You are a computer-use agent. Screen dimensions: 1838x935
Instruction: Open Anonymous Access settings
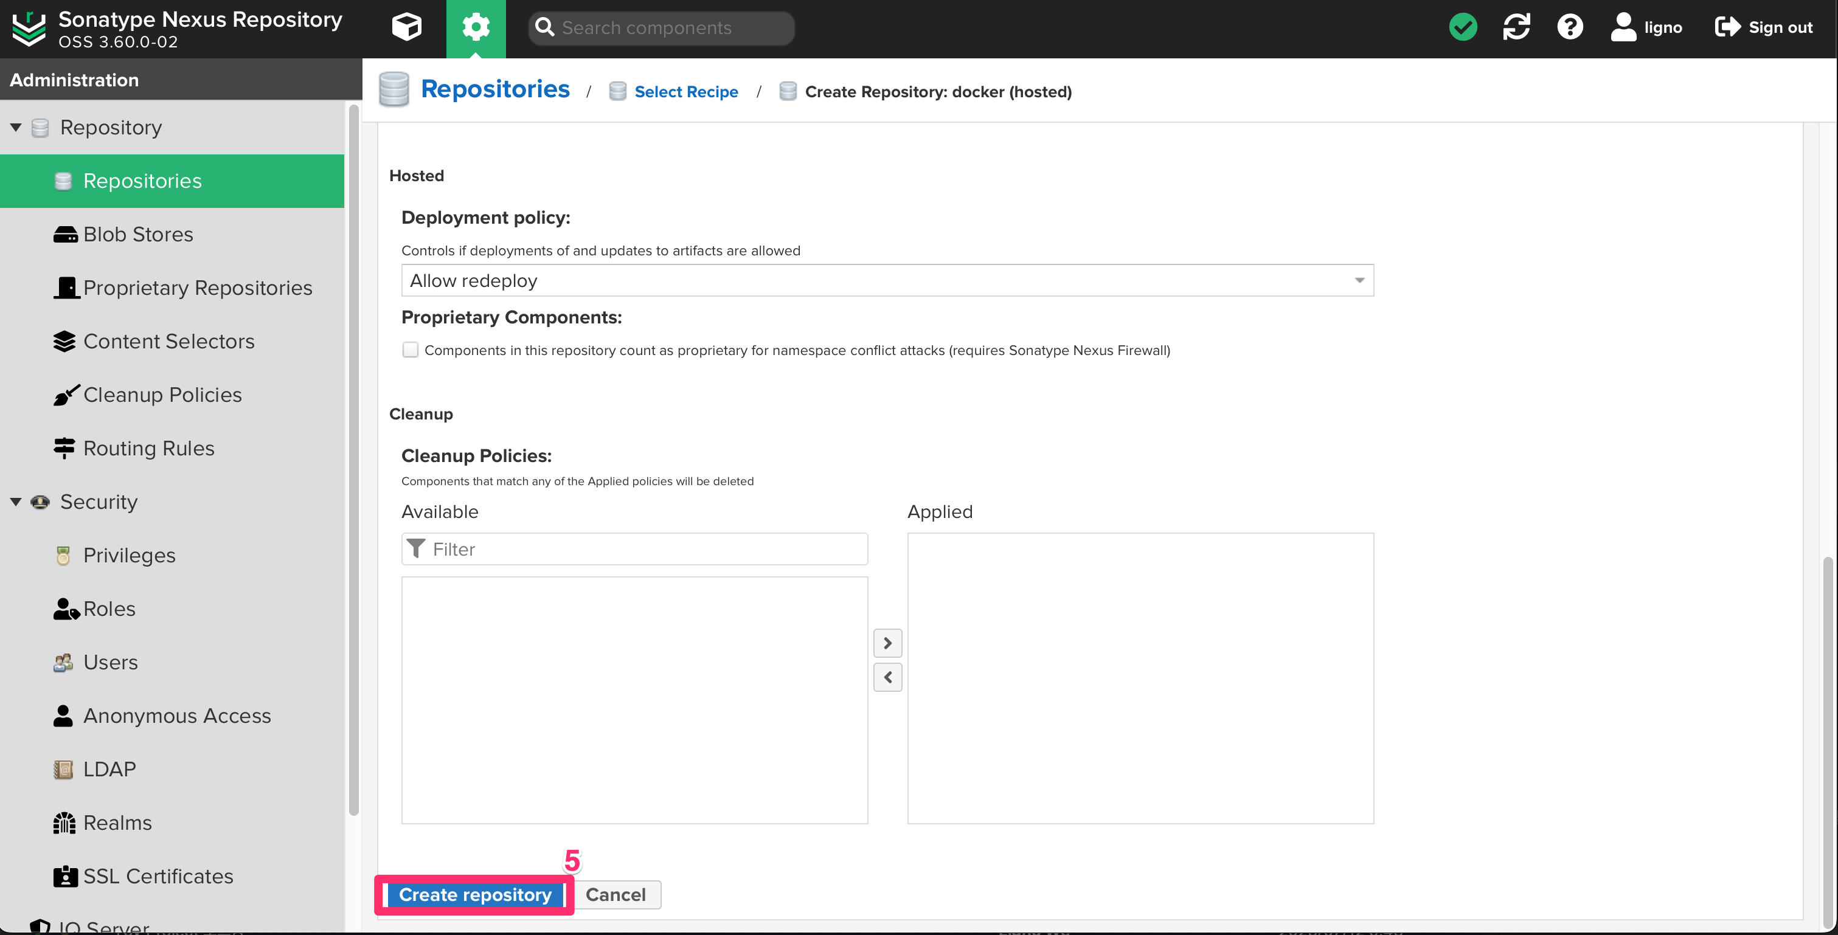click(x=177, y=716)
